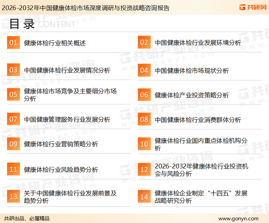Click the orange 13 number badge
269x223 pixels.
(x=13, y=196)
